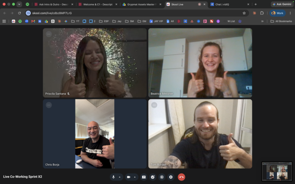The width and height of the screenshot is (295, 184).
Task: Open emoji reactions
Action: pos(153,177)
